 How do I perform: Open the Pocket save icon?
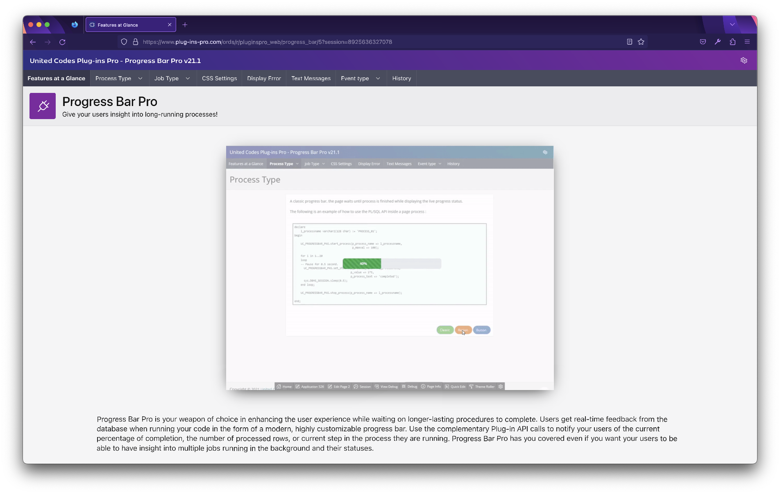[703, 42]
